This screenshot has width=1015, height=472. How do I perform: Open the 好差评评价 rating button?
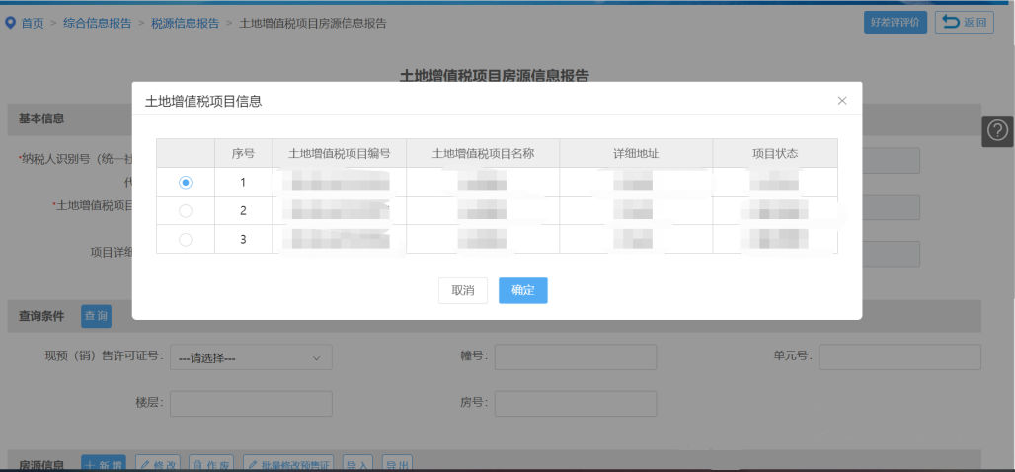click(895, 23)
